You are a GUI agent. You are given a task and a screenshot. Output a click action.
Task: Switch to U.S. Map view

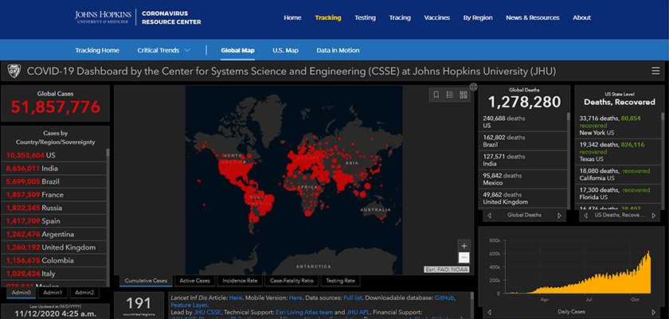coord(285,50)
